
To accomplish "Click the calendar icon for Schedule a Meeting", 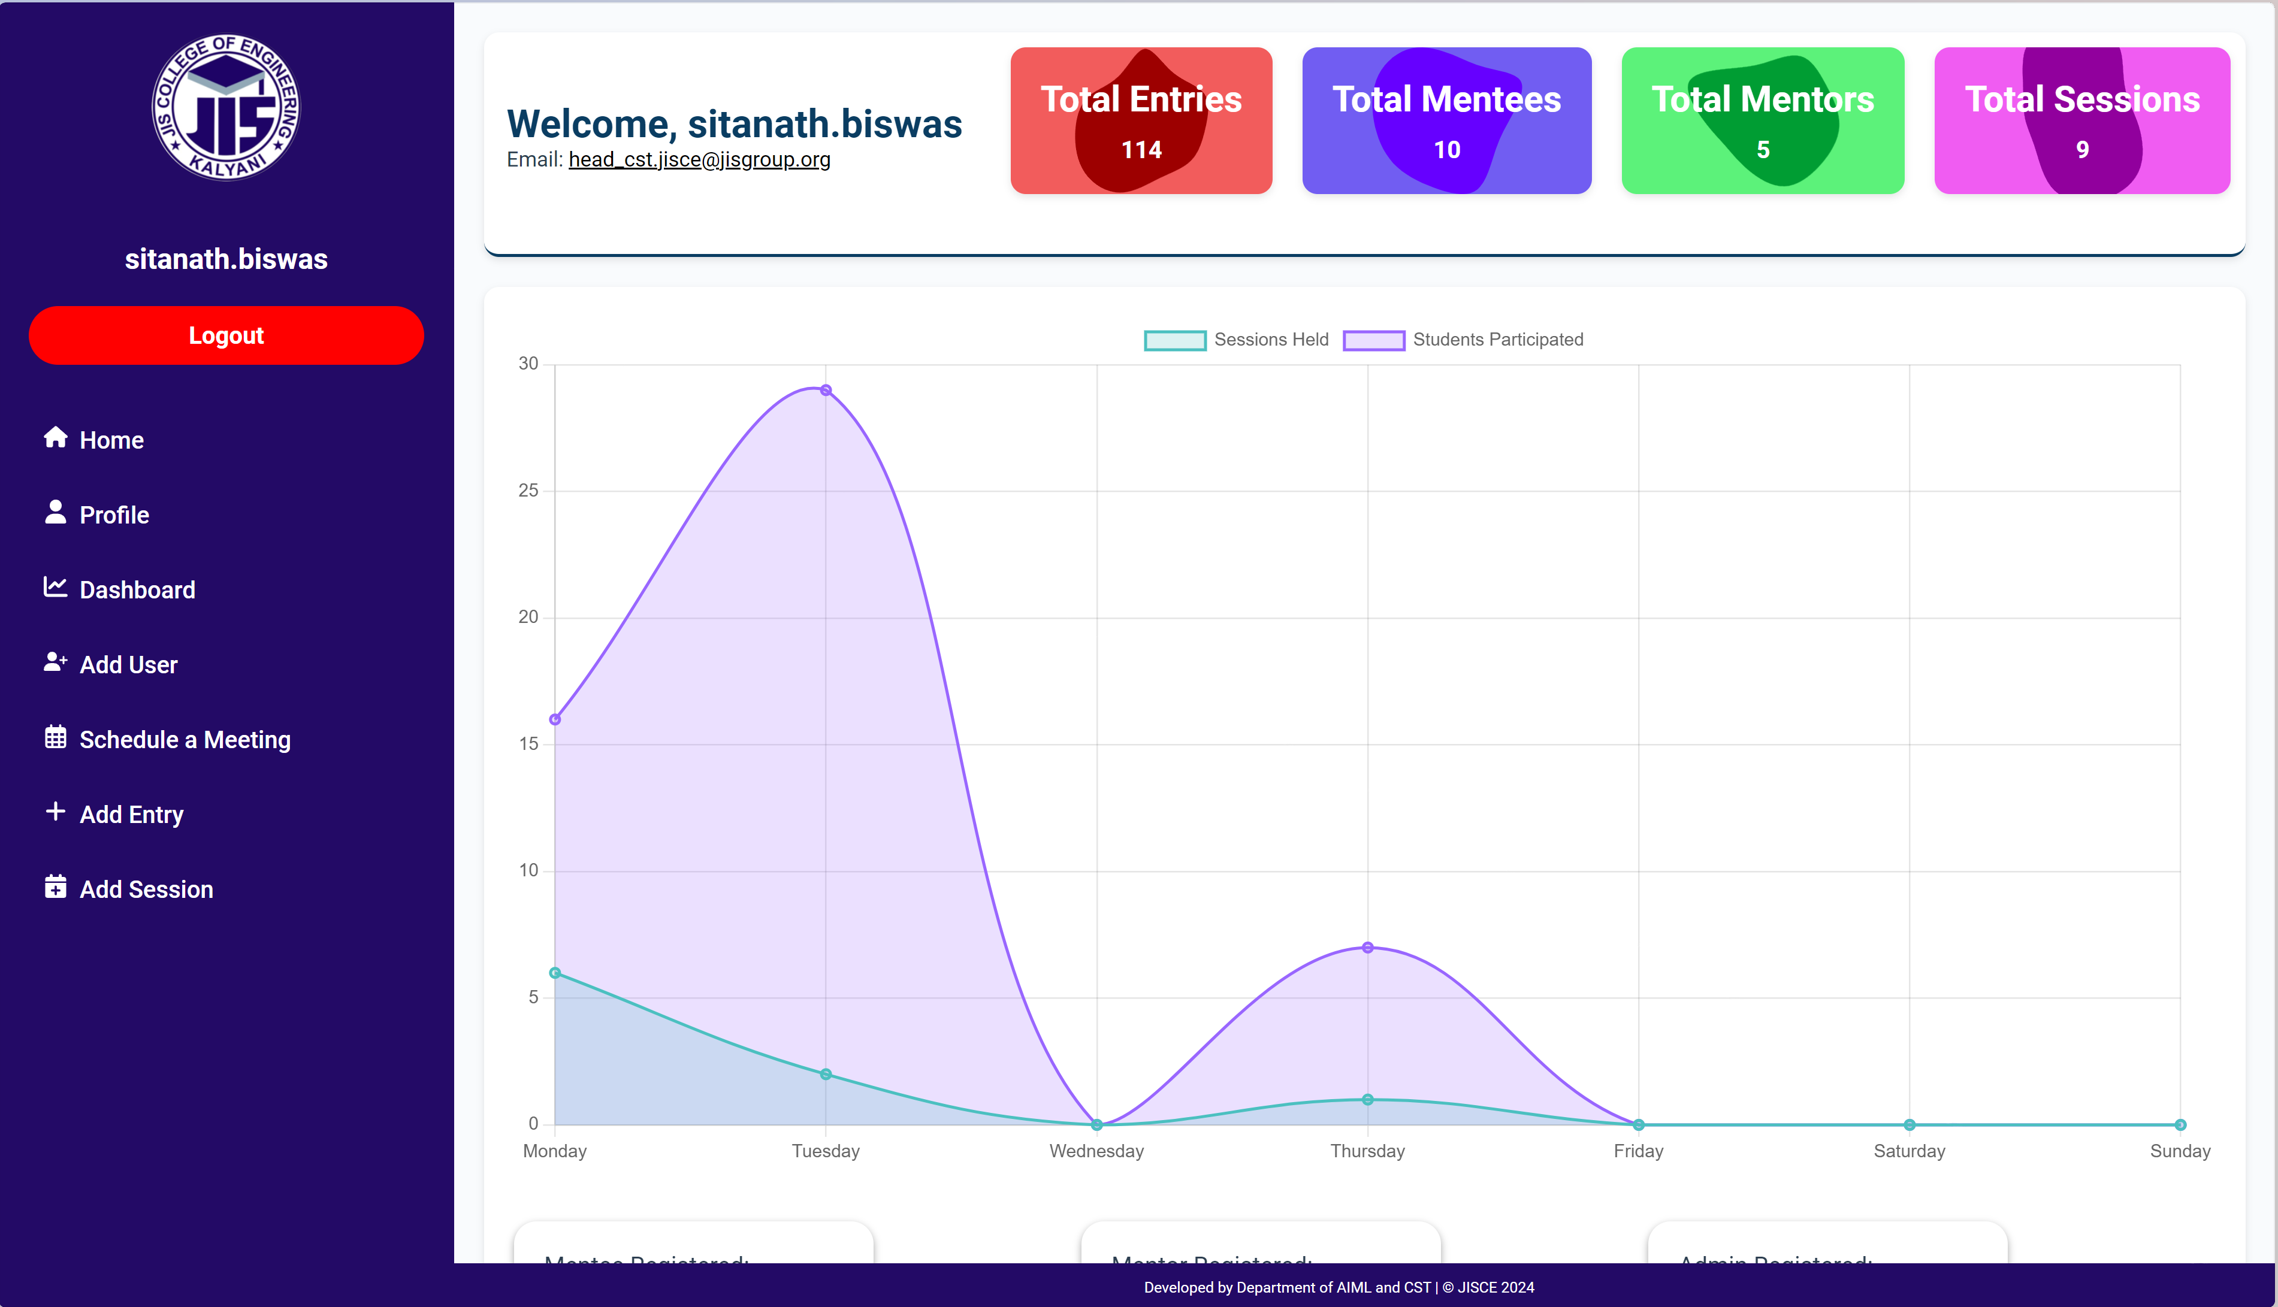I will pyautogui.click(x=56, y=737).
